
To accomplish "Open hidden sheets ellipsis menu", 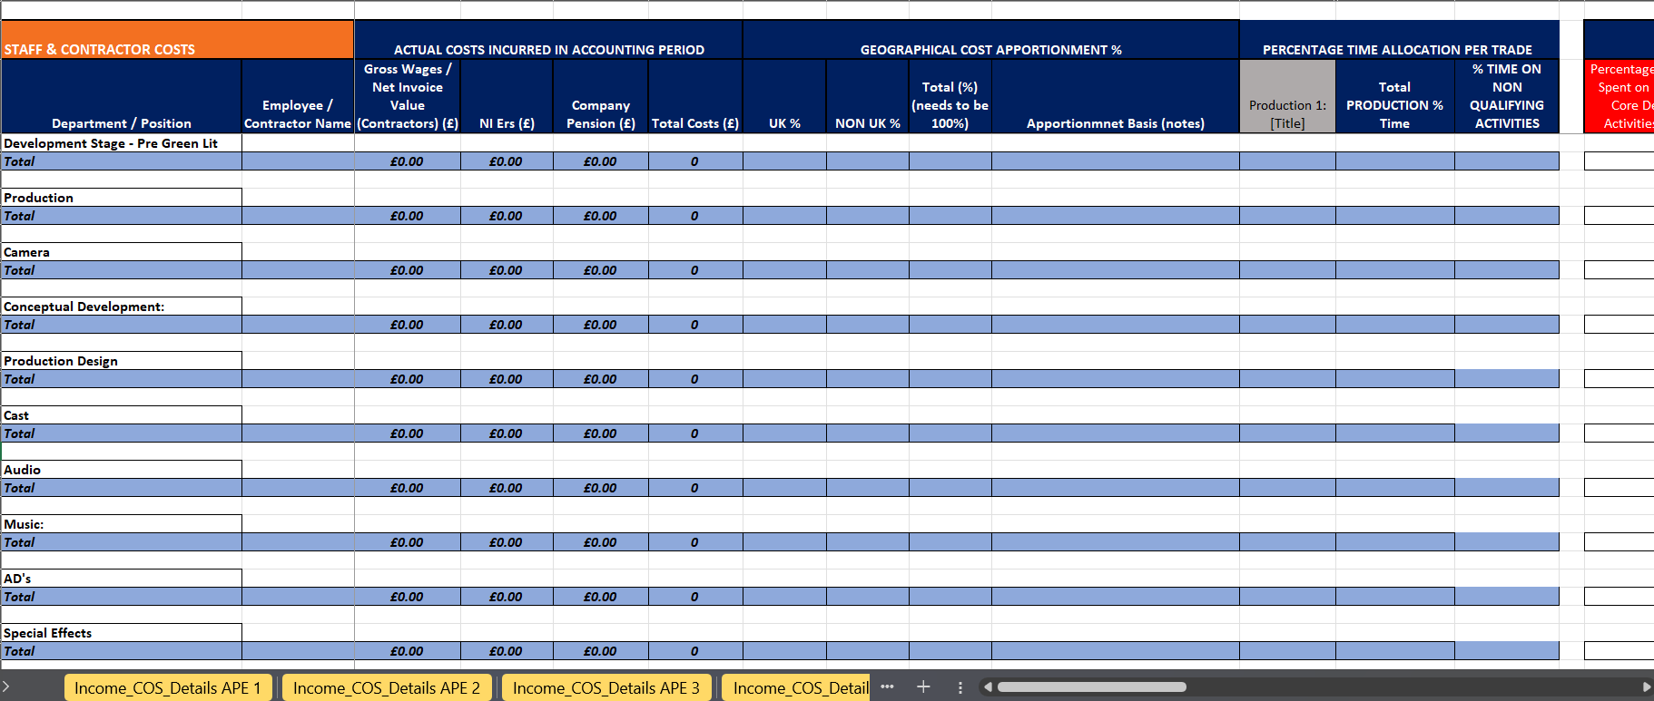I will (887, 687).
